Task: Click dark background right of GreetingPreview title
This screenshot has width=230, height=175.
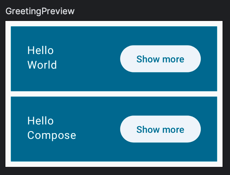Action: coord(153,11)
